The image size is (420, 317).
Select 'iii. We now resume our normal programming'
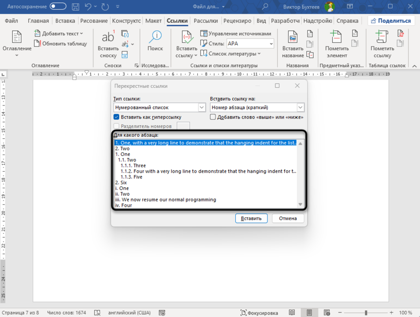click(205, 200)
